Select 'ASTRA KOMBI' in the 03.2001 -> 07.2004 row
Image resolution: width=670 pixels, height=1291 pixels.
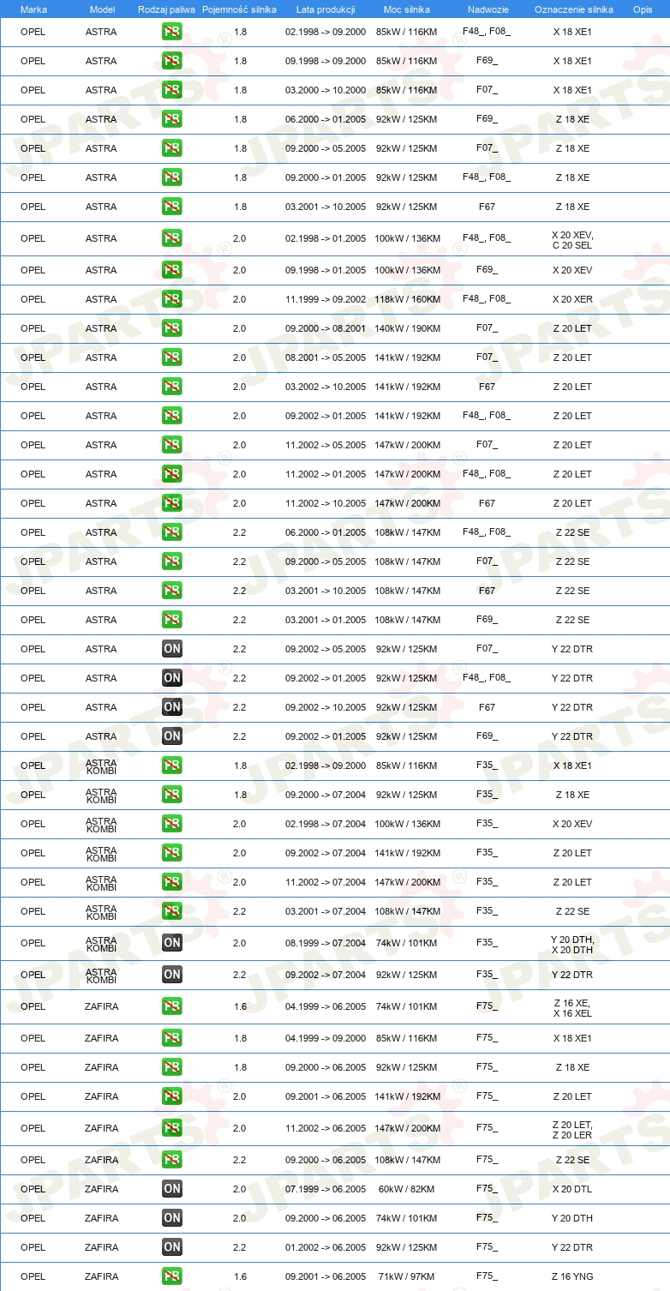point(101,911)
